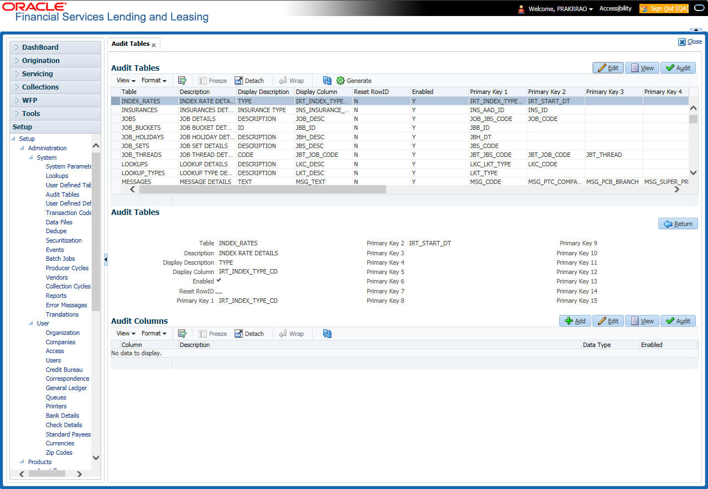Collapse the System tree node

32,157
